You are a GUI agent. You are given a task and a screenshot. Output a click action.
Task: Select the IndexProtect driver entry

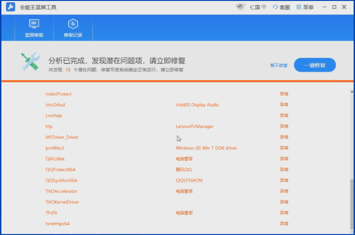[58, 94]
